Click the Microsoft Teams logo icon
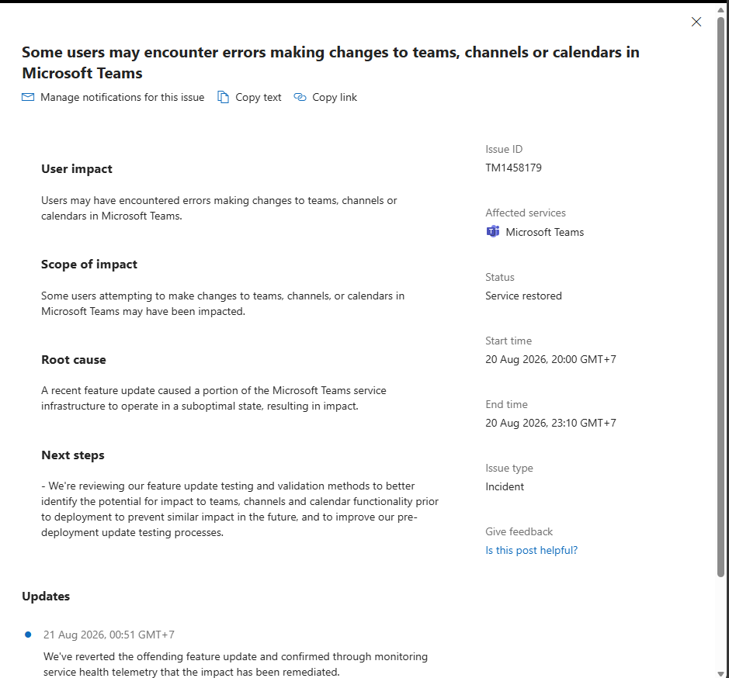The height and width of the screenshot is (678, 729). pyautogui.click(x=493, y=231)
